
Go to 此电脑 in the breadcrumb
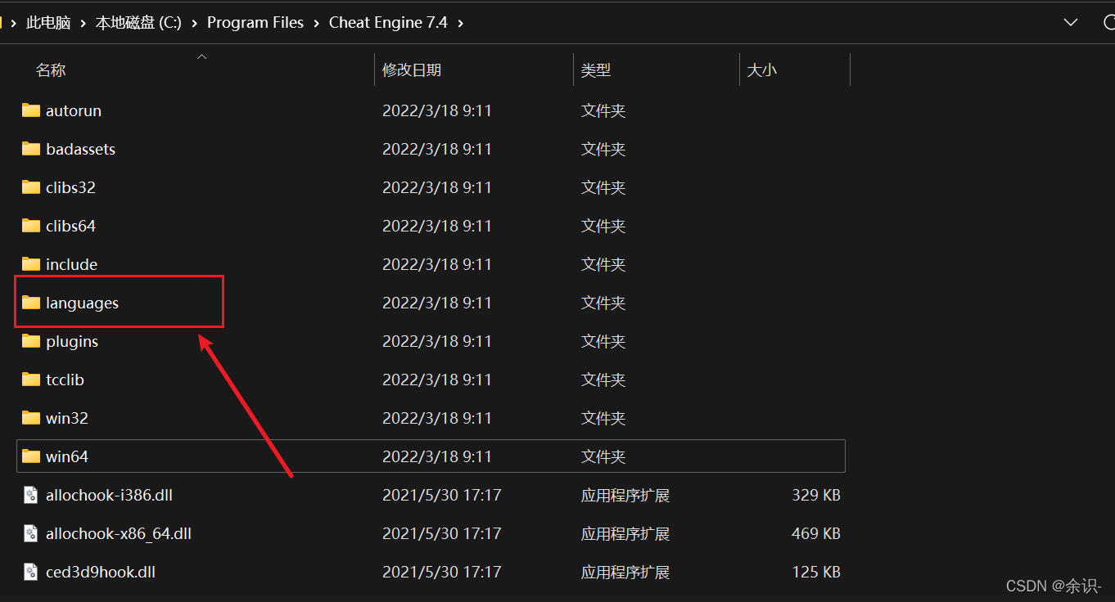pos(48,23)
